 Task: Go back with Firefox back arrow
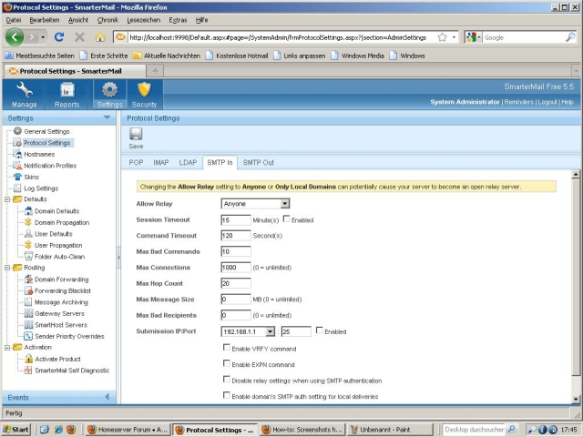click(15, 37)
